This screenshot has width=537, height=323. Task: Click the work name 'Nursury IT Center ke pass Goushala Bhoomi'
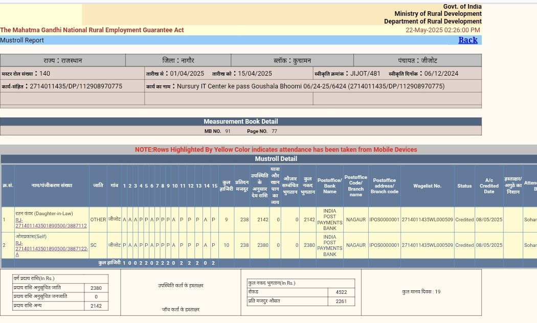coord(239,86)
